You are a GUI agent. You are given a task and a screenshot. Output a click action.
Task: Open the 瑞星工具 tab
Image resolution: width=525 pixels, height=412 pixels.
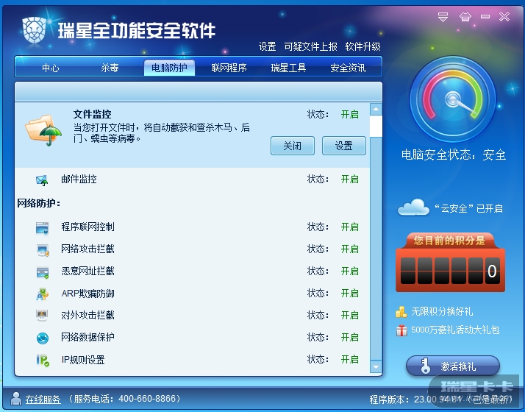pyautogui.click(x=288, y=68)
